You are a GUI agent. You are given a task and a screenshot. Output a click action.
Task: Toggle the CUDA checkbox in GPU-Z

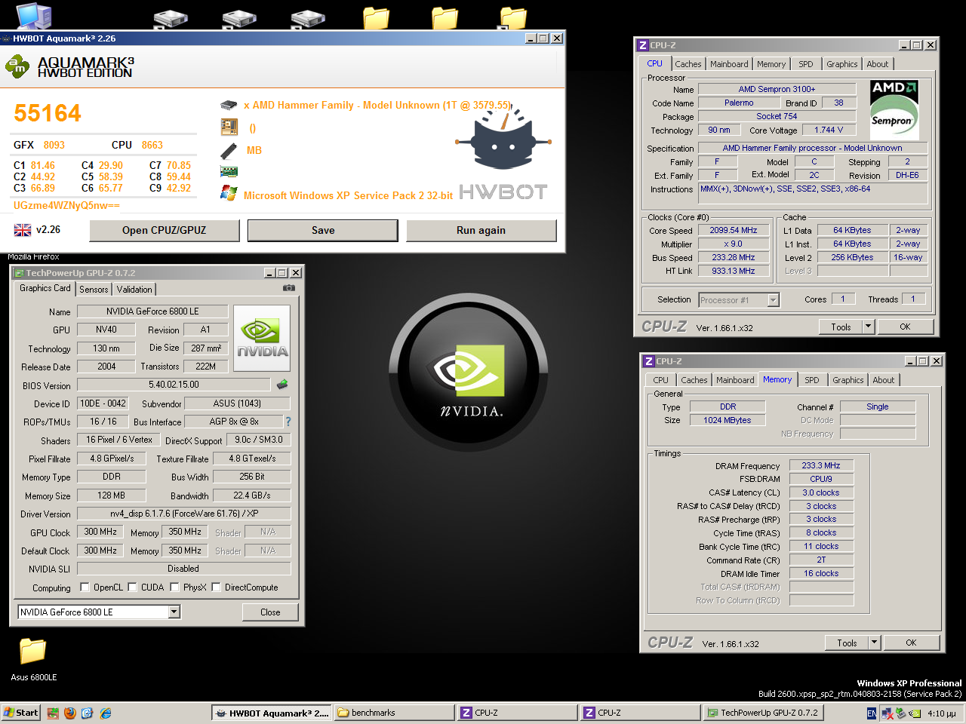pyautogui.click(x=133, y=587)
